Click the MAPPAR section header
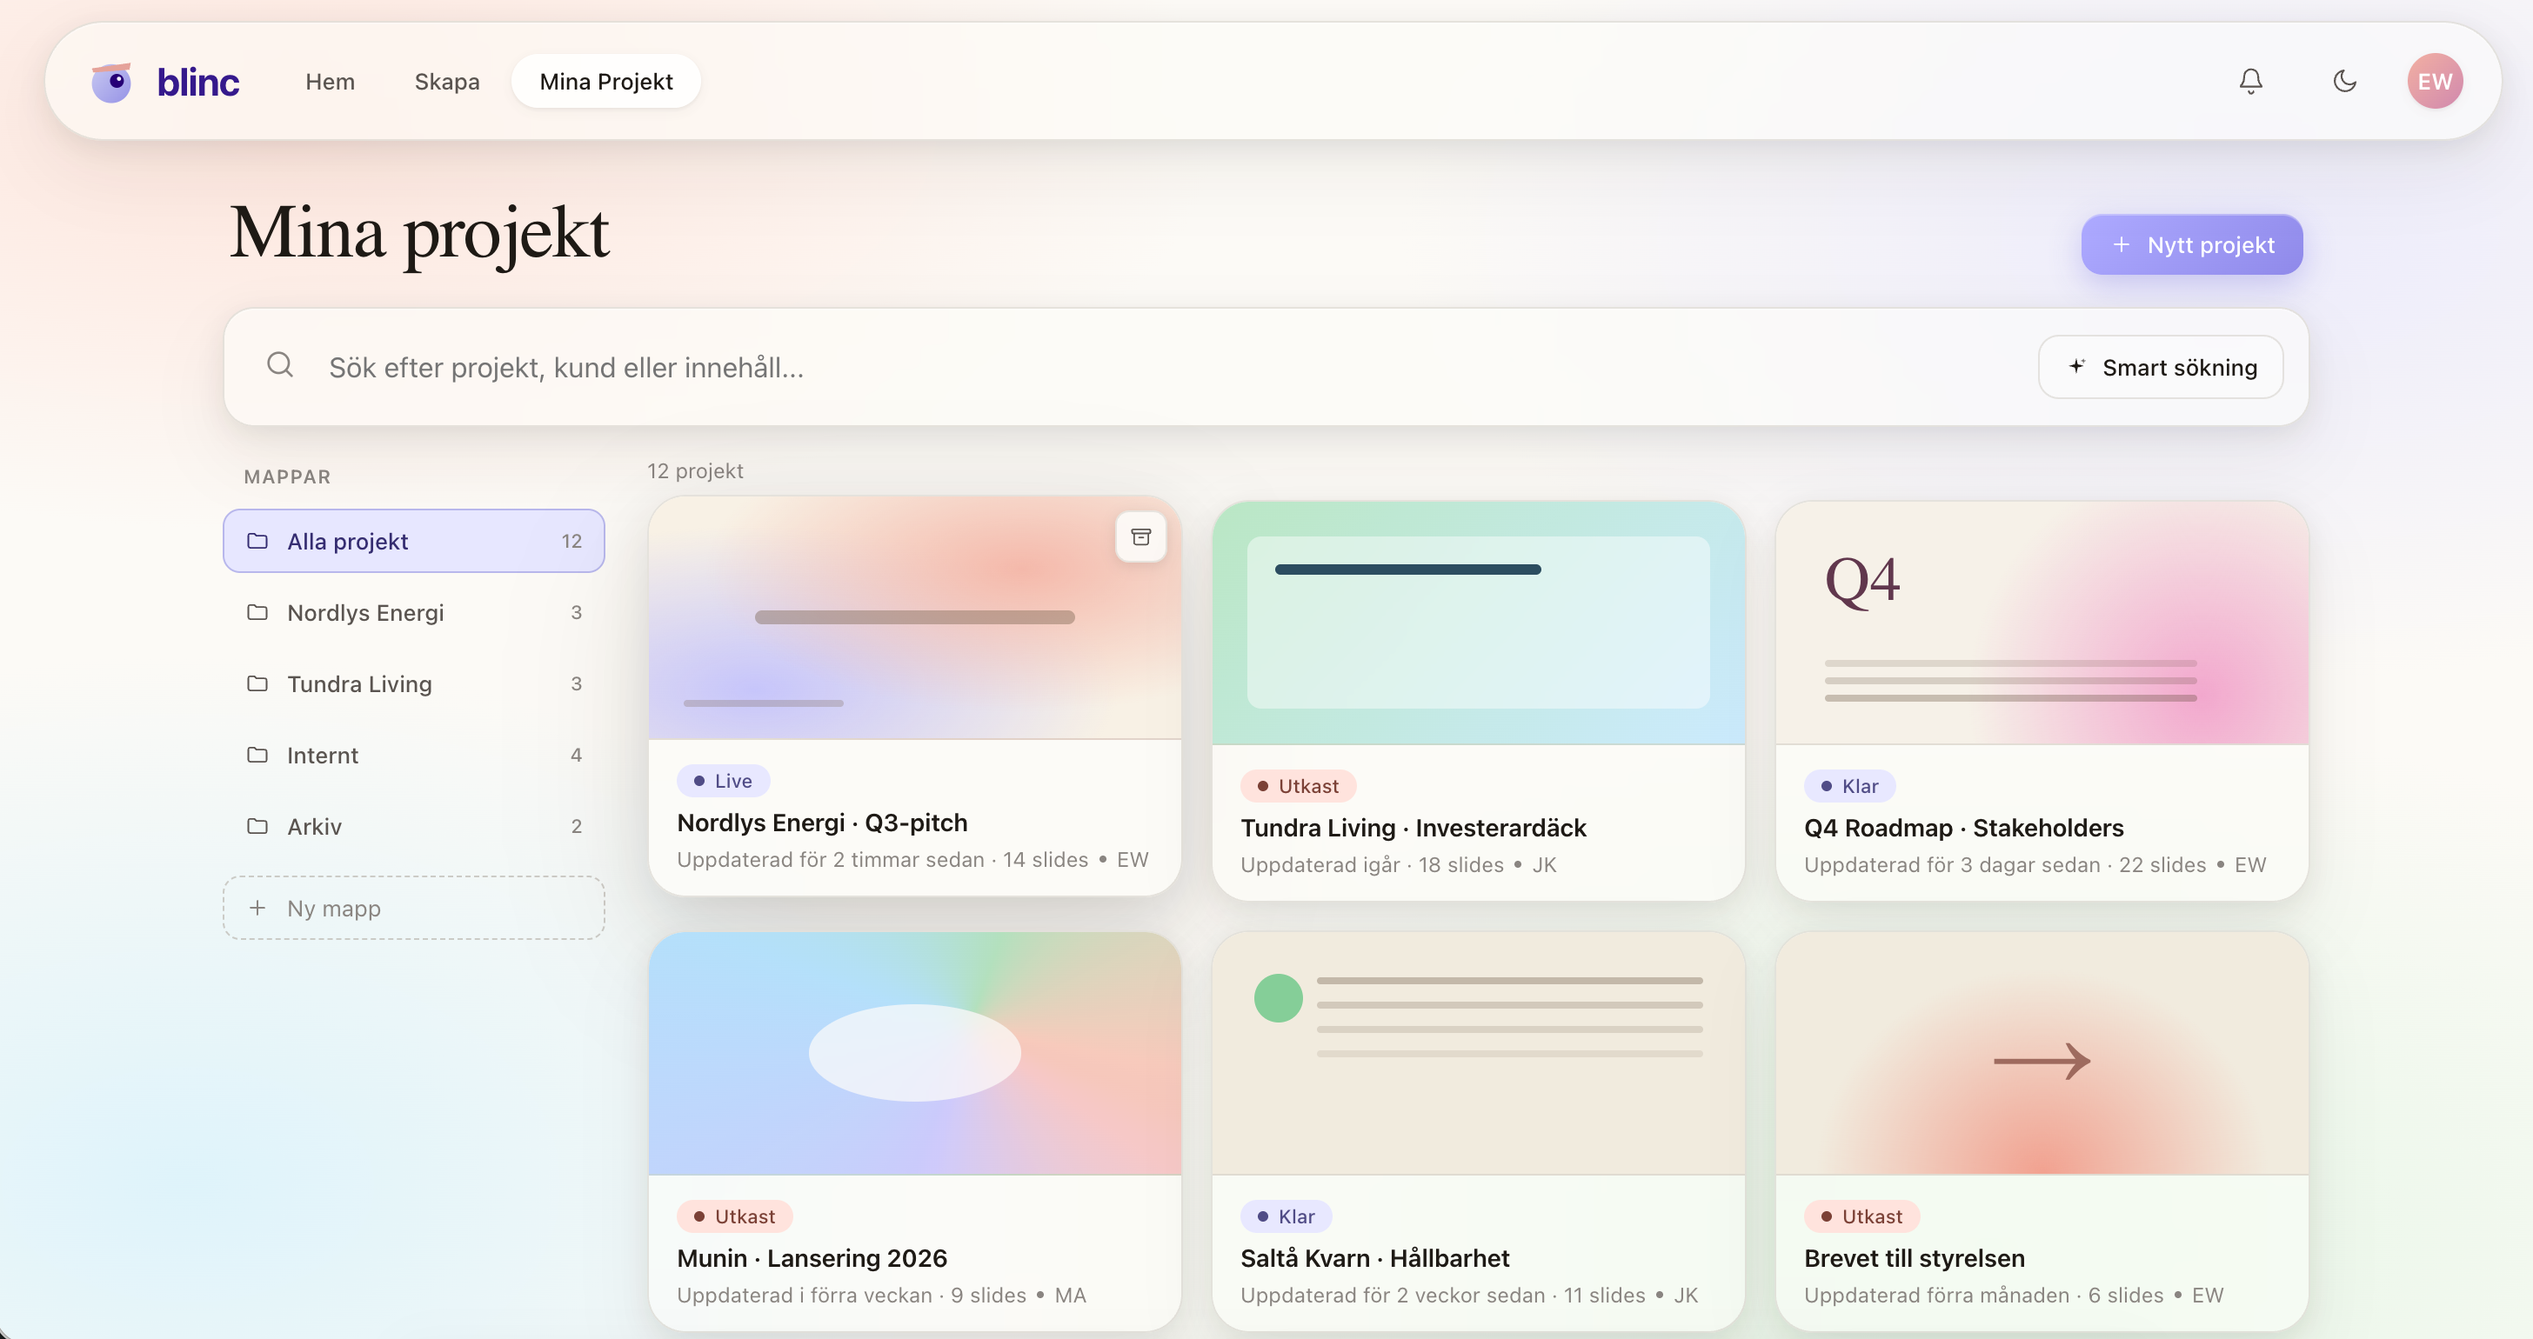The height and width of the screenshot is (1339, 2533). click(287, 476)
